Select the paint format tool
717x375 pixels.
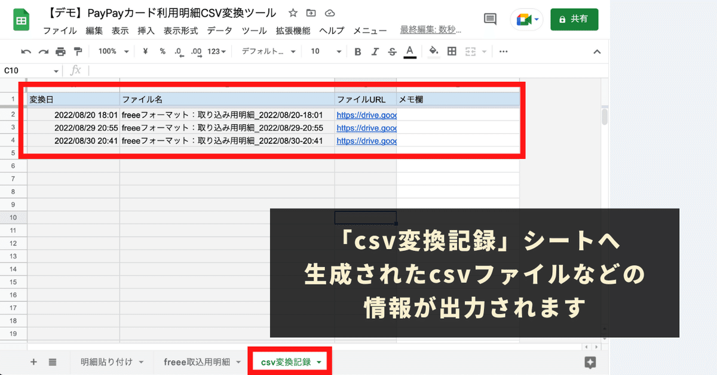78,51
